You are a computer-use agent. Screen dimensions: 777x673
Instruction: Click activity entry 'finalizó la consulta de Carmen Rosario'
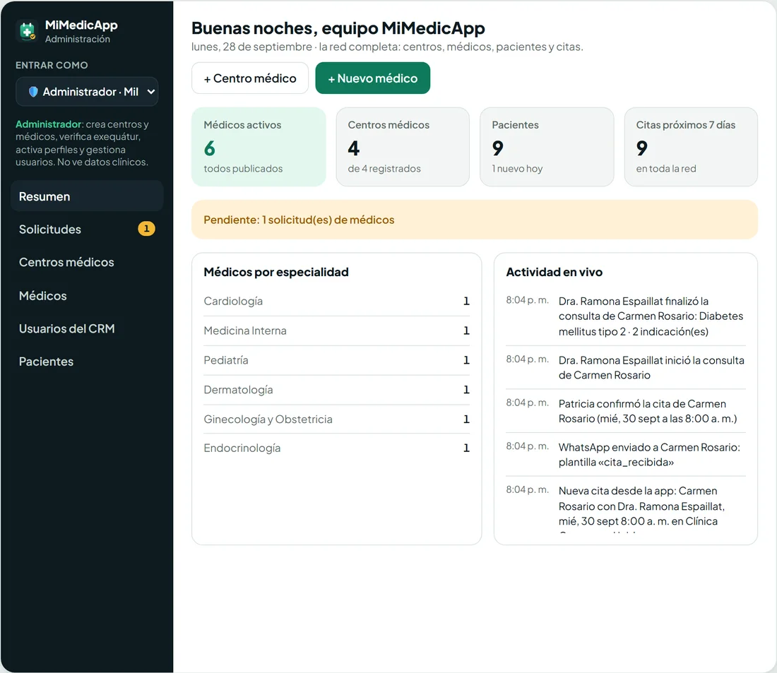pos(626,316)
